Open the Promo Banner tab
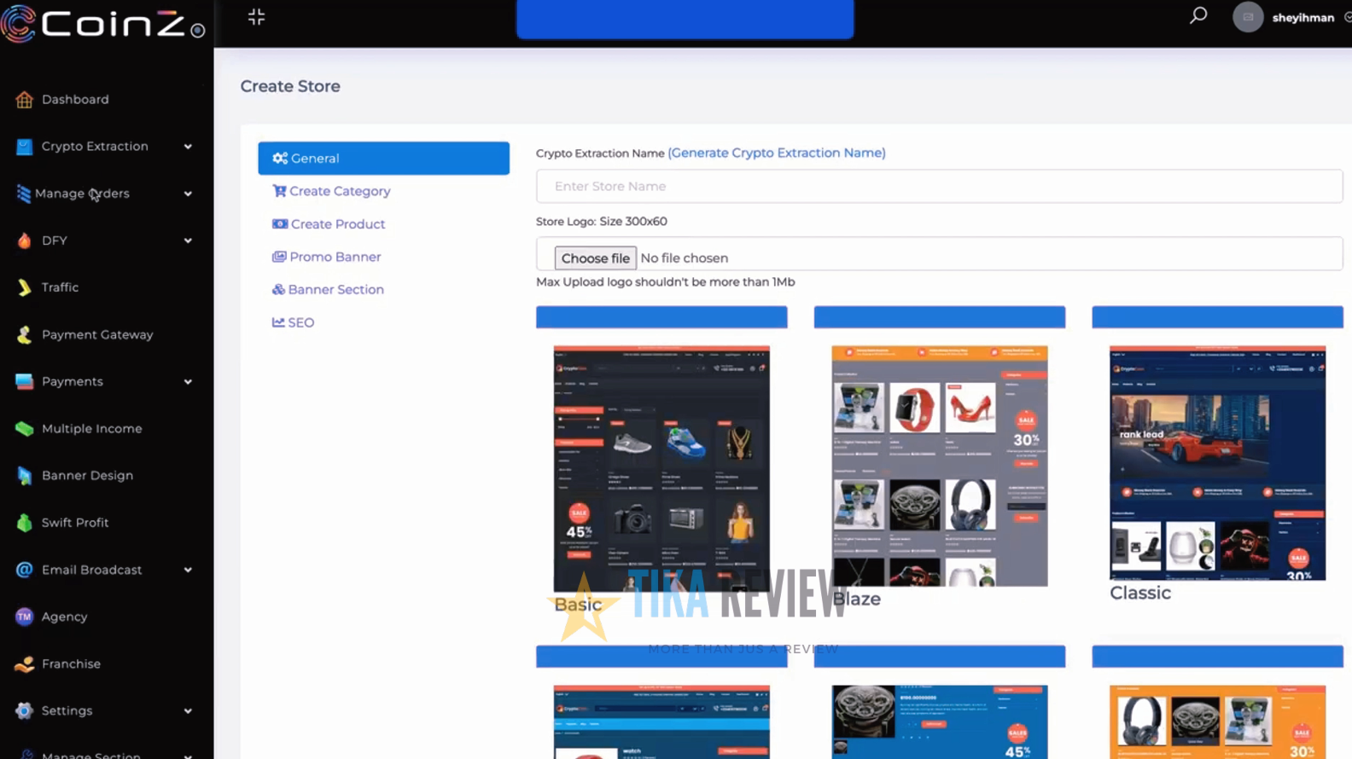Screen dimensions: 1352x759 (x=335, y=257)
